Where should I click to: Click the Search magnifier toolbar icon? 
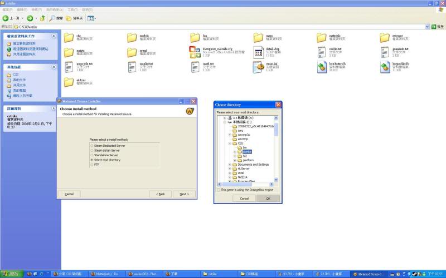tap(52, 18)
